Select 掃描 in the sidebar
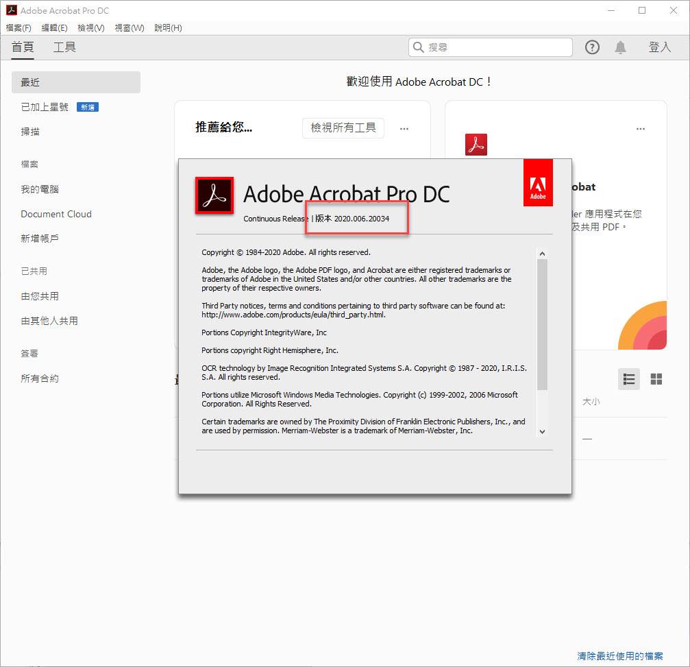Screen dimensions: 690x667 click(x=30, y=132)
